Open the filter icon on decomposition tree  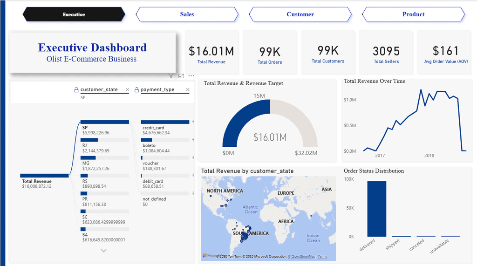click(171, 76)
